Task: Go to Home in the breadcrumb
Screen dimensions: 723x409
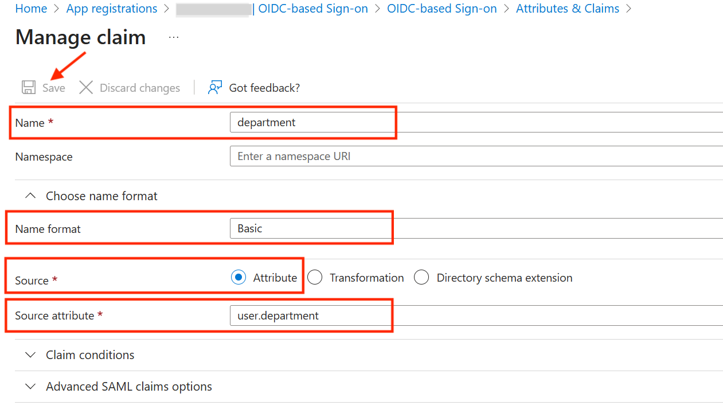Action: pos(31,9)
